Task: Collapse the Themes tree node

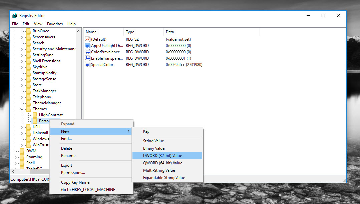Action: click(22, 109)
